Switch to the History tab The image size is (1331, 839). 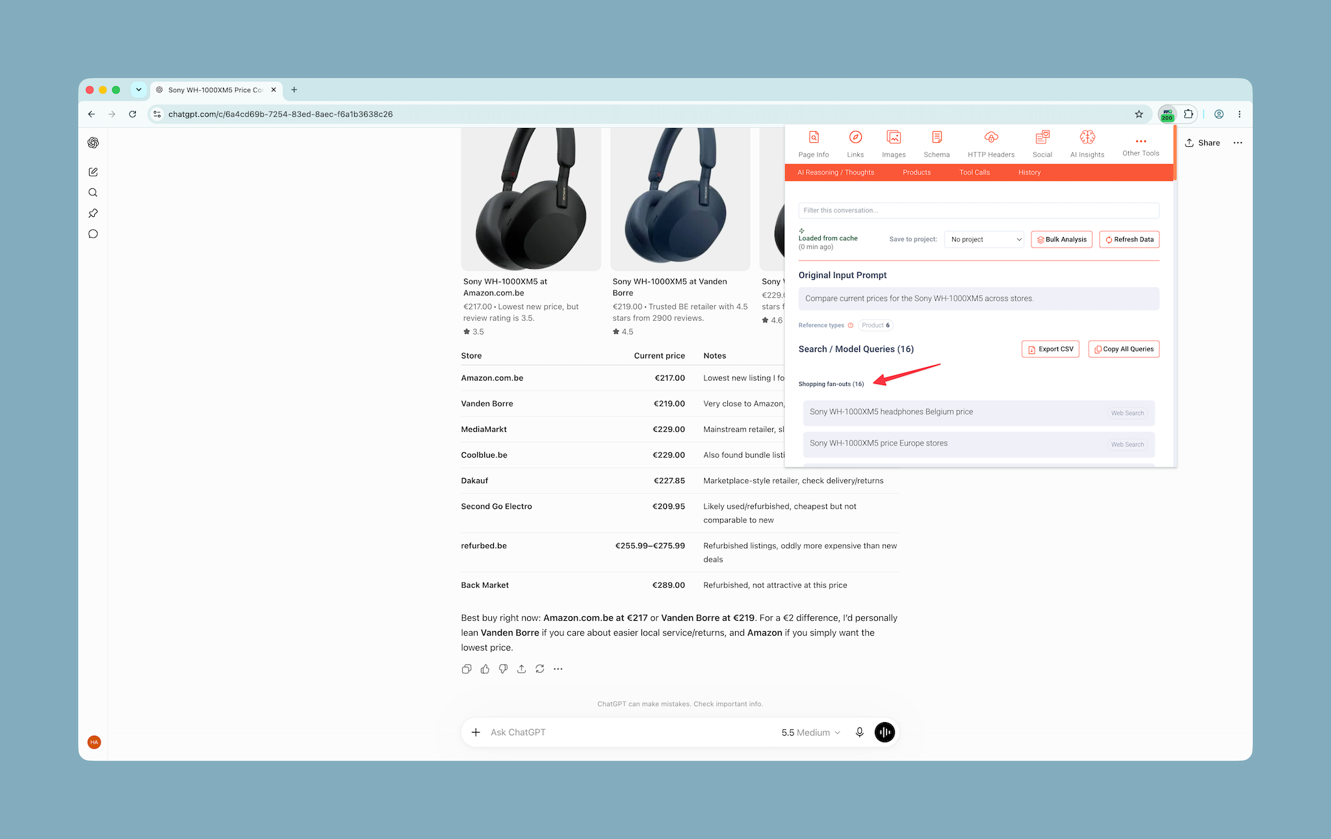click(x=1029, y=173)
